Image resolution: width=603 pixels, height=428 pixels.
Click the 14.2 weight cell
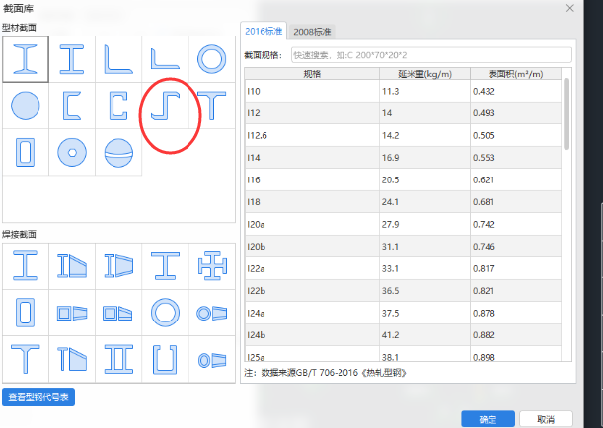tap(424, 135)
